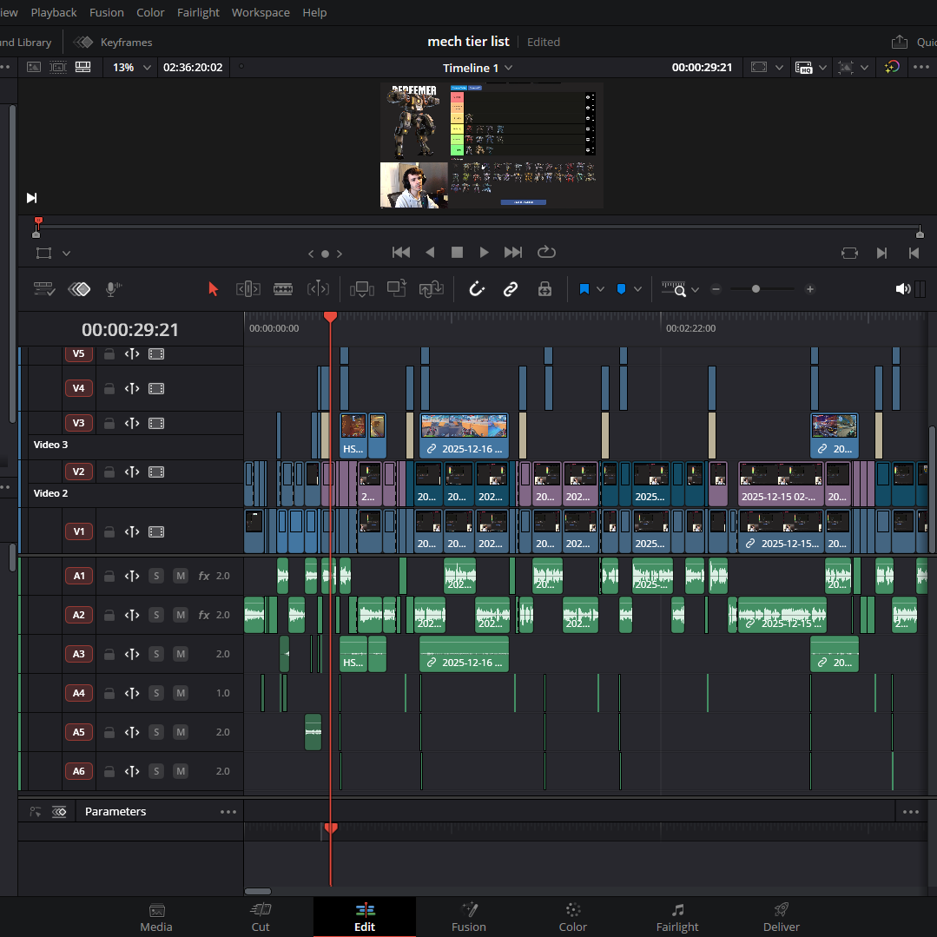Click the loop playback button
The height and width of the screenshot is (937, 937).
coord(546,252)
